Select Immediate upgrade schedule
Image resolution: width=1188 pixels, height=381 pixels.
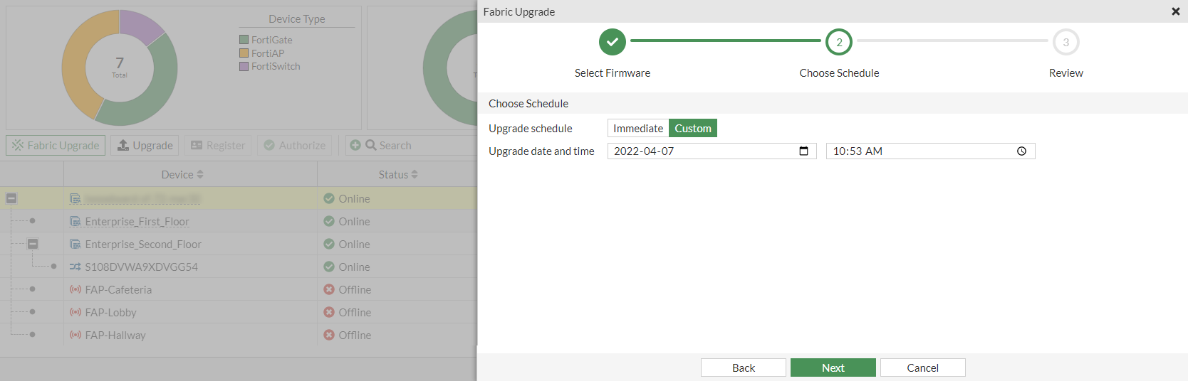[x=637, y=128]
